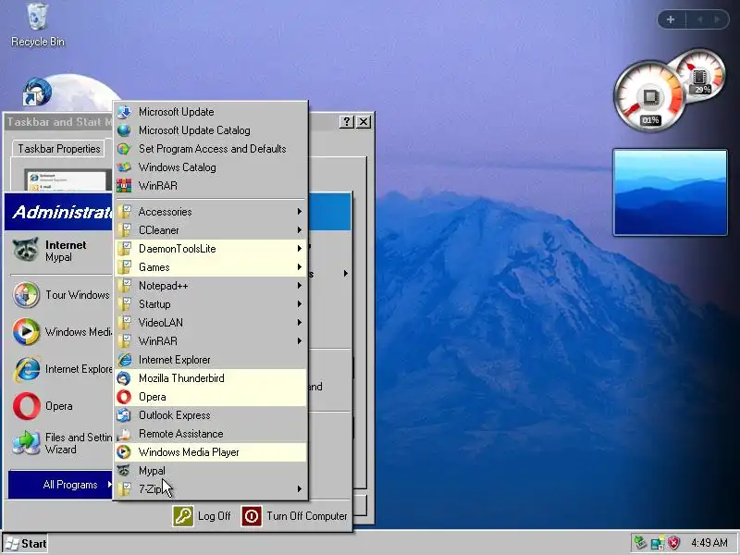Screen dimensions: 740x555
Task: Expand the Accessories submenu
Action: [210, 212]
